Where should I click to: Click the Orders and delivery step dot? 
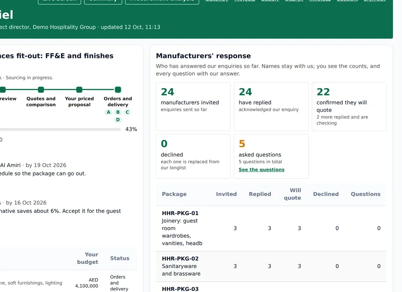point(118,90)
